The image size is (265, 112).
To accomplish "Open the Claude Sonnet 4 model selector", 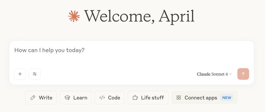I will point(214,74).
